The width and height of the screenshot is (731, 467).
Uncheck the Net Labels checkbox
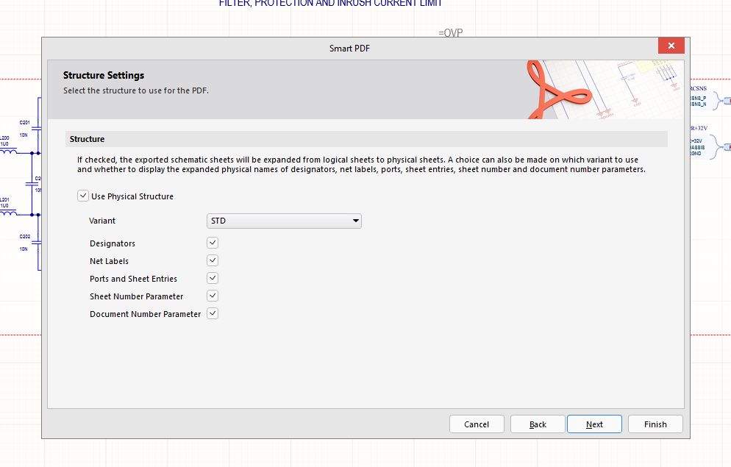click(x=213, y=260)
